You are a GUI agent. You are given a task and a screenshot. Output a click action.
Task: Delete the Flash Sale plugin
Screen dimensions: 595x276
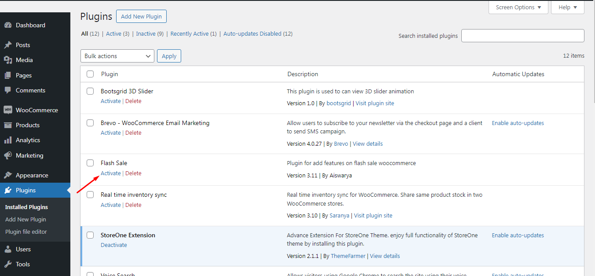point(133,173)
